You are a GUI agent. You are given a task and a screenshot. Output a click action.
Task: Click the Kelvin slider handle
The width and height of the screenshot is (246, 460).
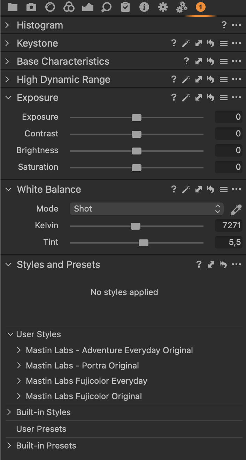pos(136,226)
